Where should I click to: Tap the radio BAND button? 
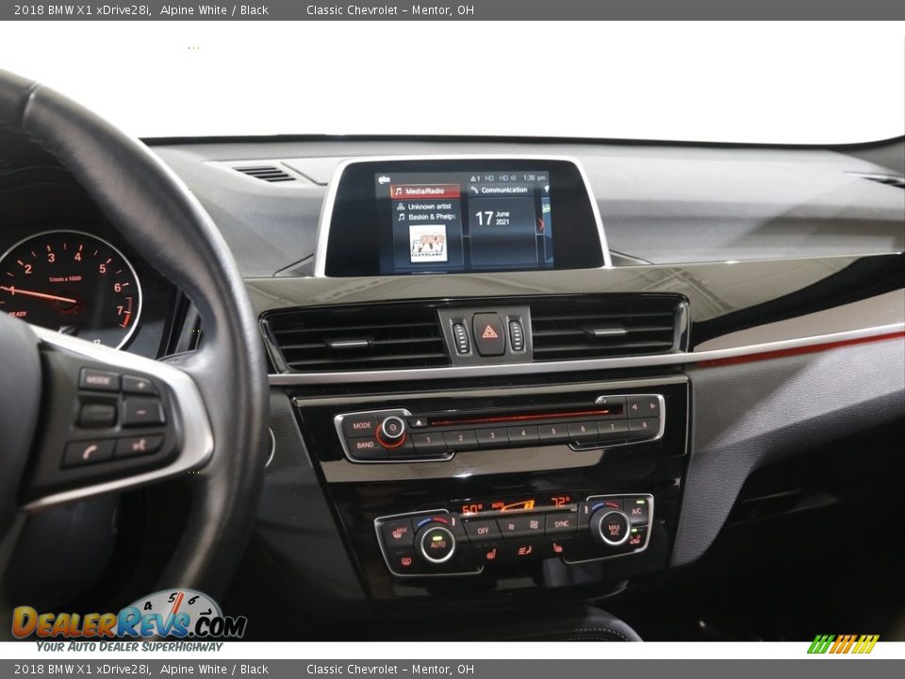[x=366, y=444]
